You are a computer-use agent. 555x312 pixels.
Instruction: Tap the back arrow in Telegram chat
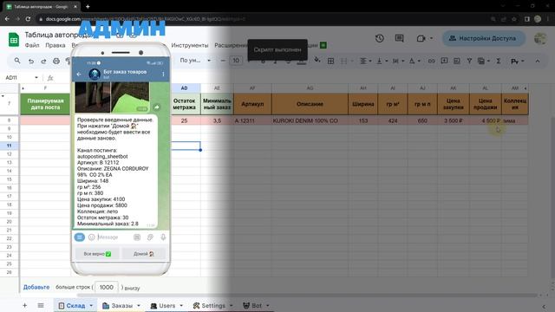pos(79,75)
